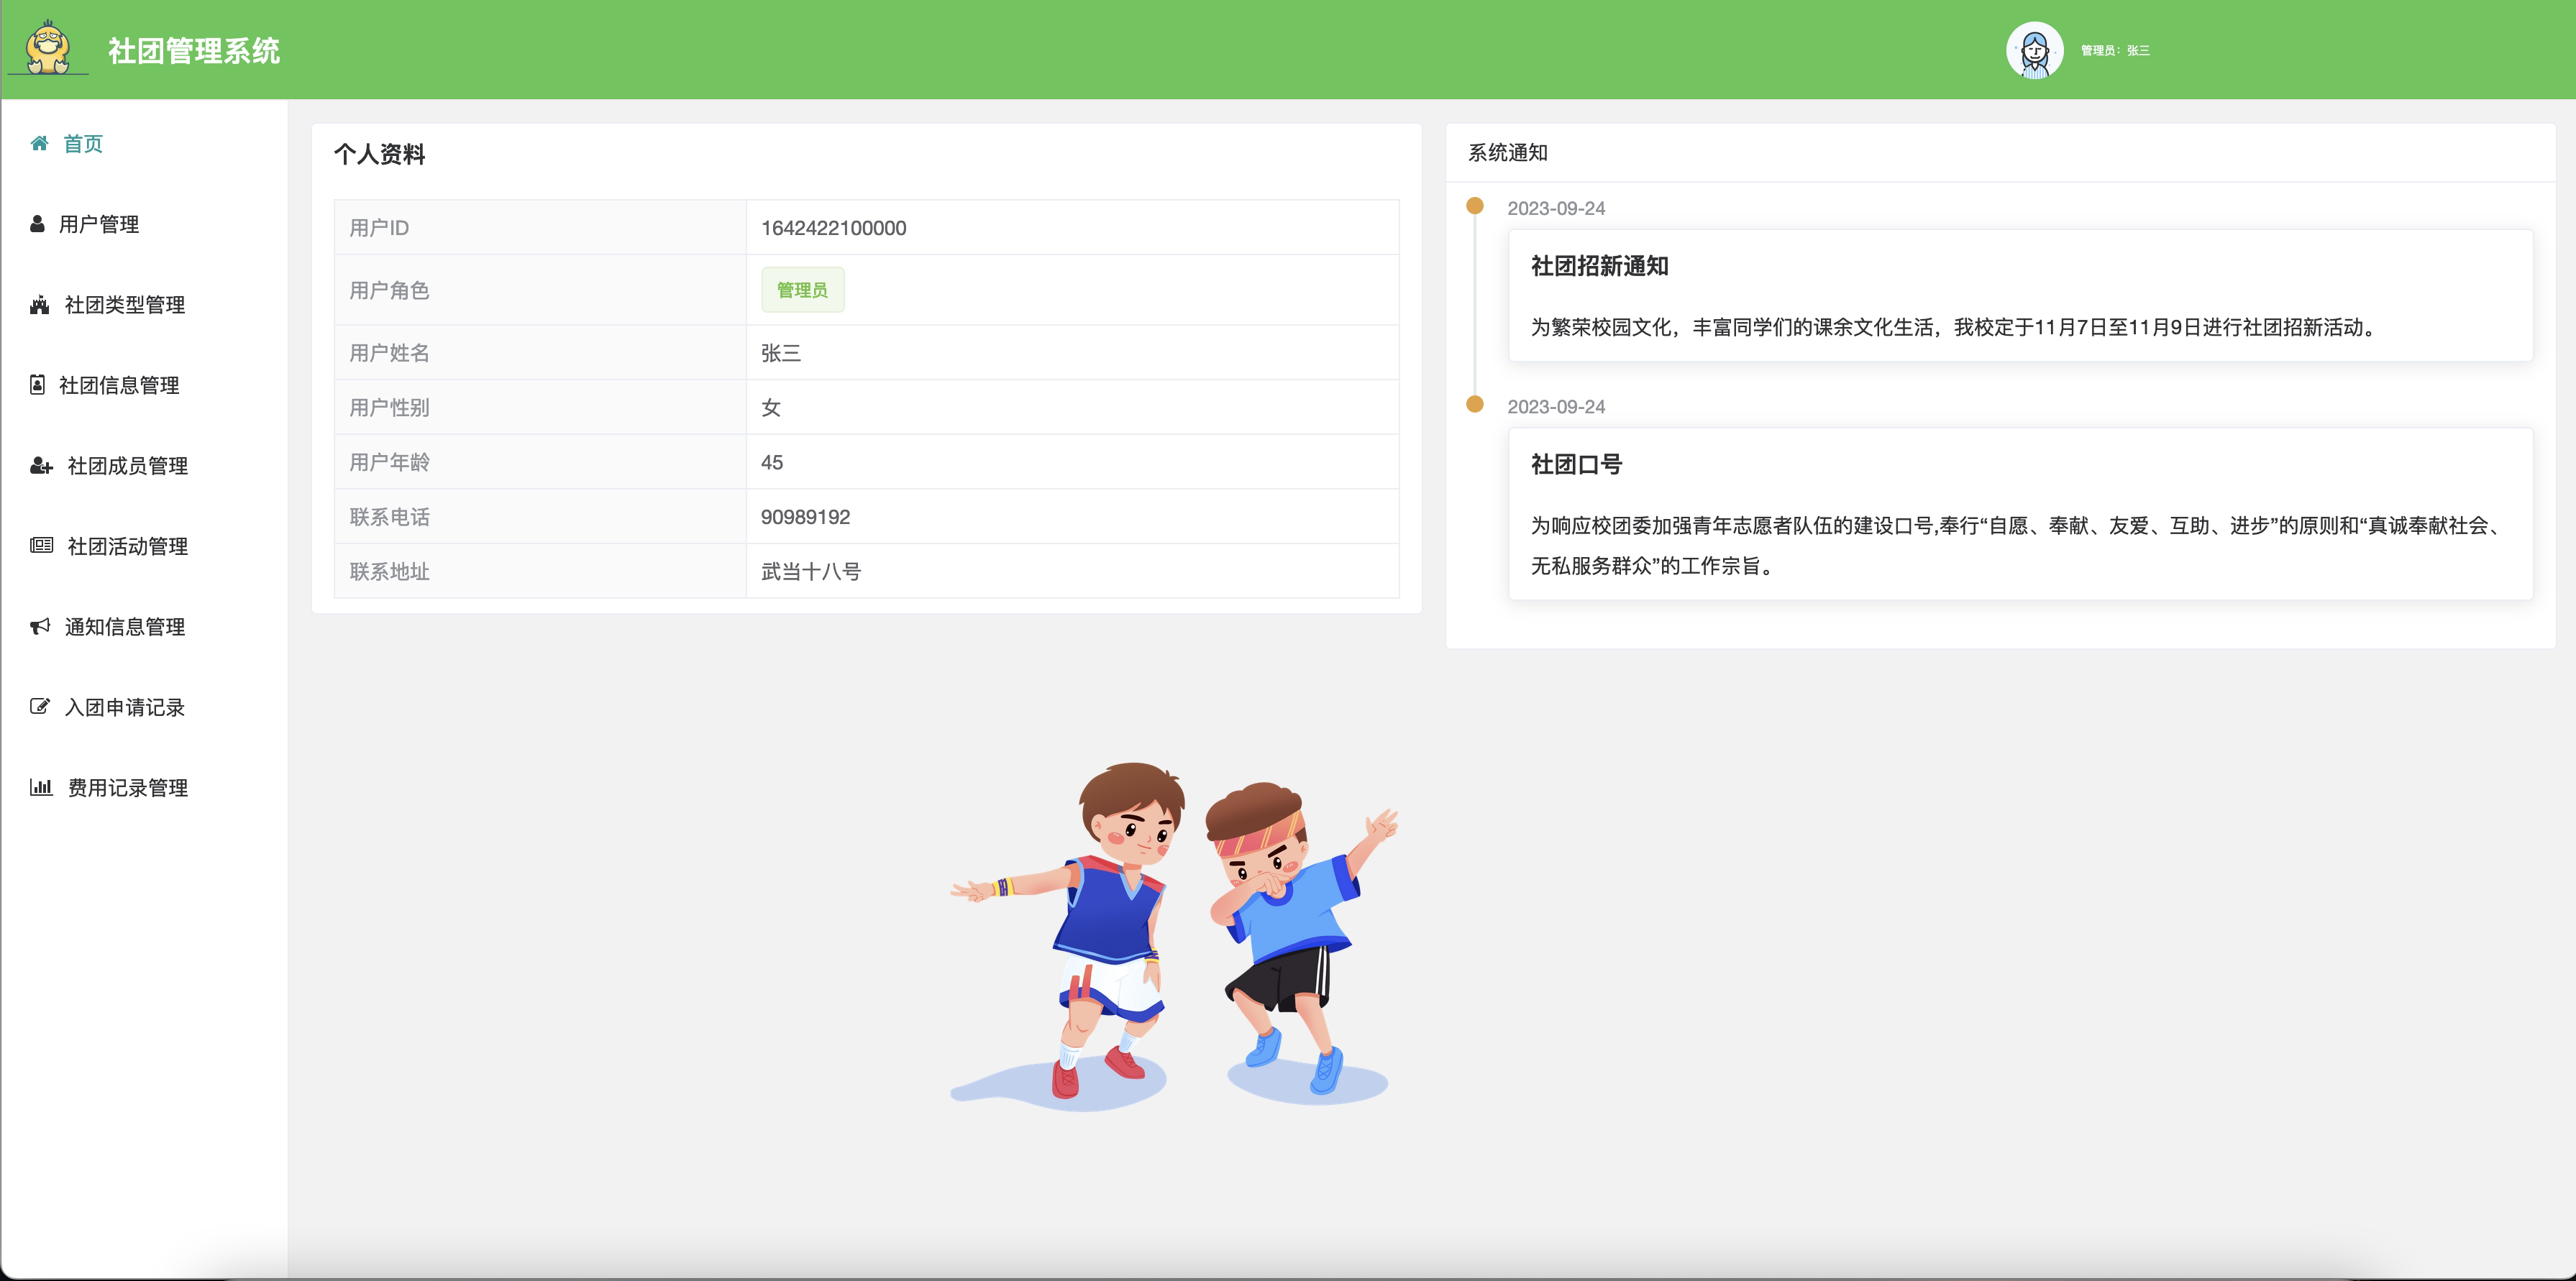Click the duck logo in header
This screenshot has height=1281, width=2576.
[x=48, y=48]
